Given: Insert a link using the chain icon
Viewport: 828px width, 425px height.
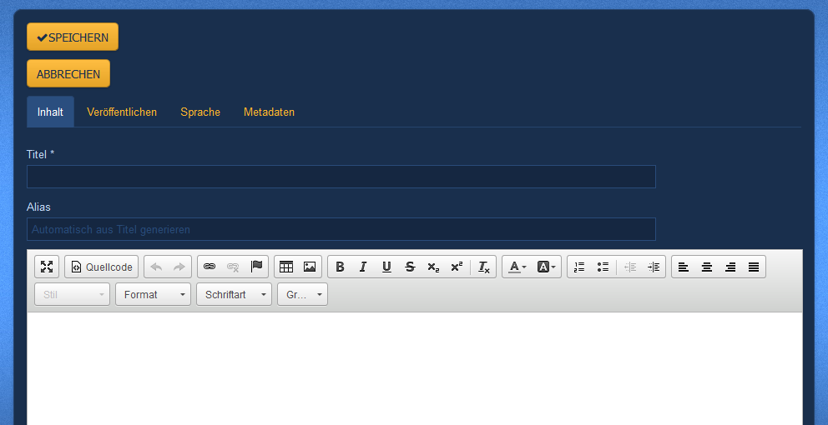Looking at the screenshot, I should click(x=210, y=267).
